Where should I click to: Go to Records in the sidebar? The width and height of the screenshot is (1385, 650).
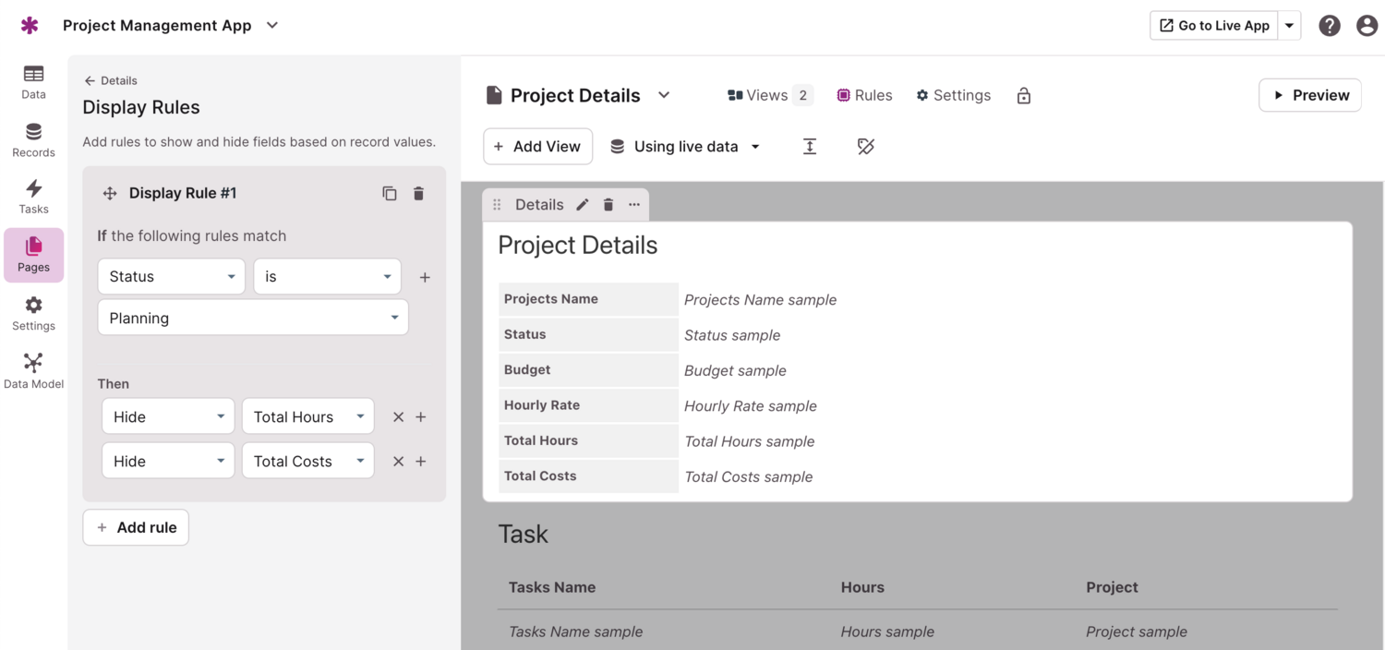click(33, 139)
